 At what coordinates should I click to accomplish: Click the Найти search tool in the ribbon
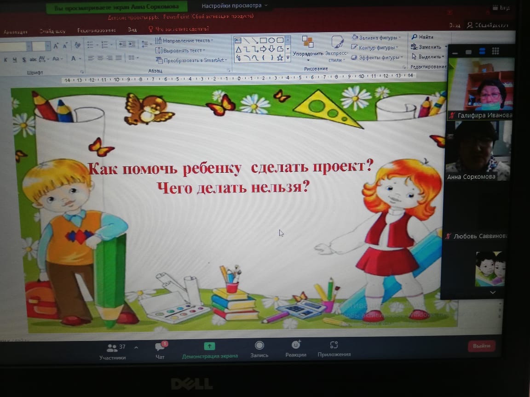click(422, 37)
